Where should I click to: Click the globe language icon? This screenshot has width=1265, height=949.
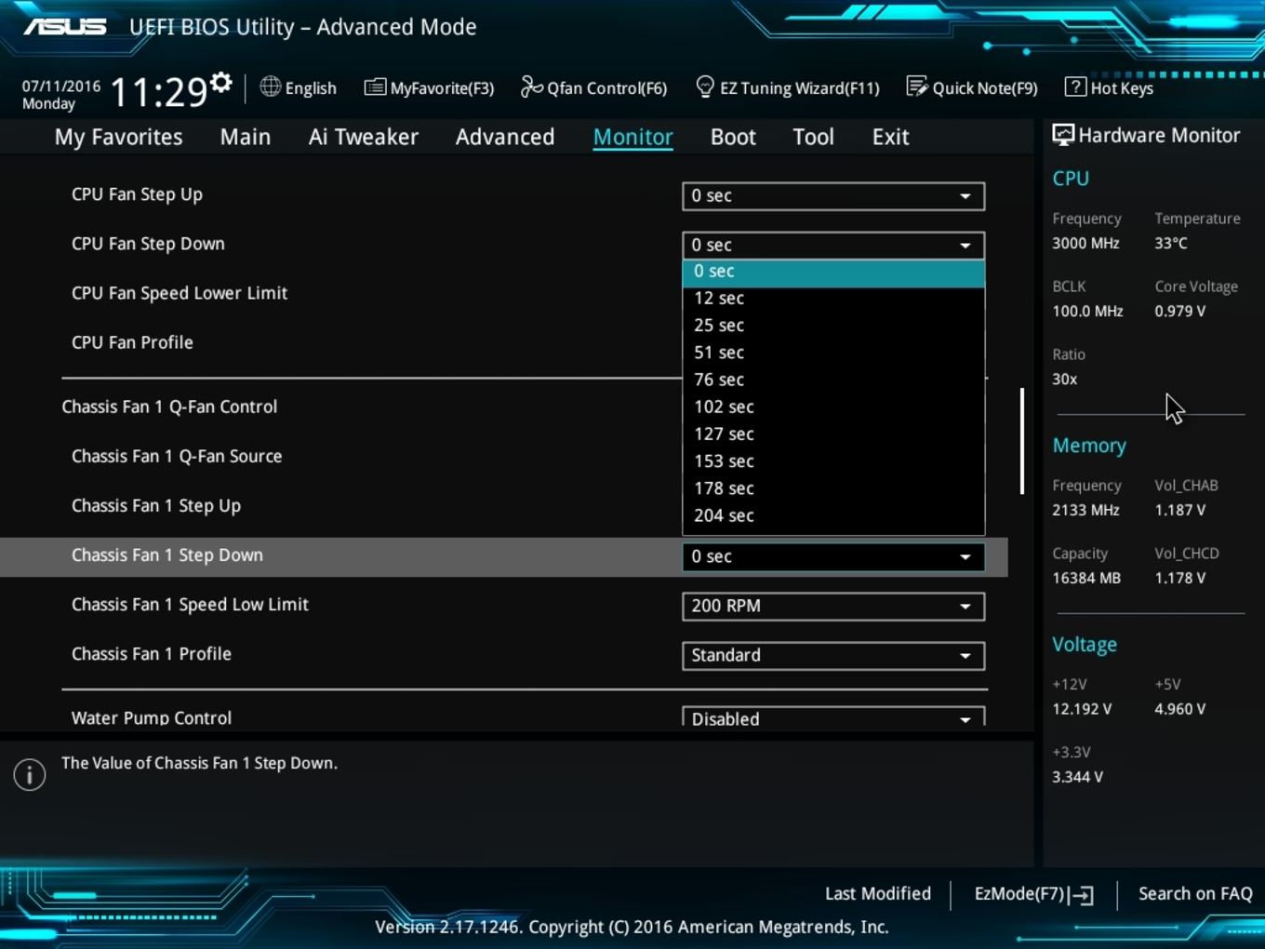click(270, 87)
